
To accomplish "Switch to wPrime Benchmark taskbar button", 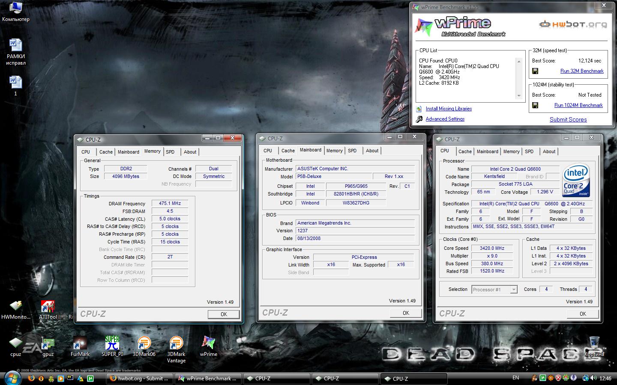I will click(208, 379).
